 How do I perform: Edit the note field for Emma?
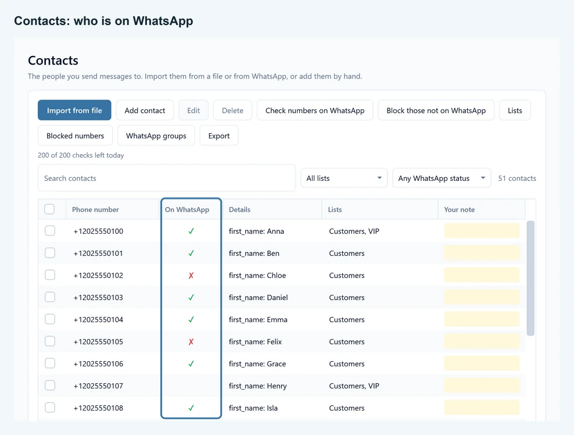(x=482, y=319)
